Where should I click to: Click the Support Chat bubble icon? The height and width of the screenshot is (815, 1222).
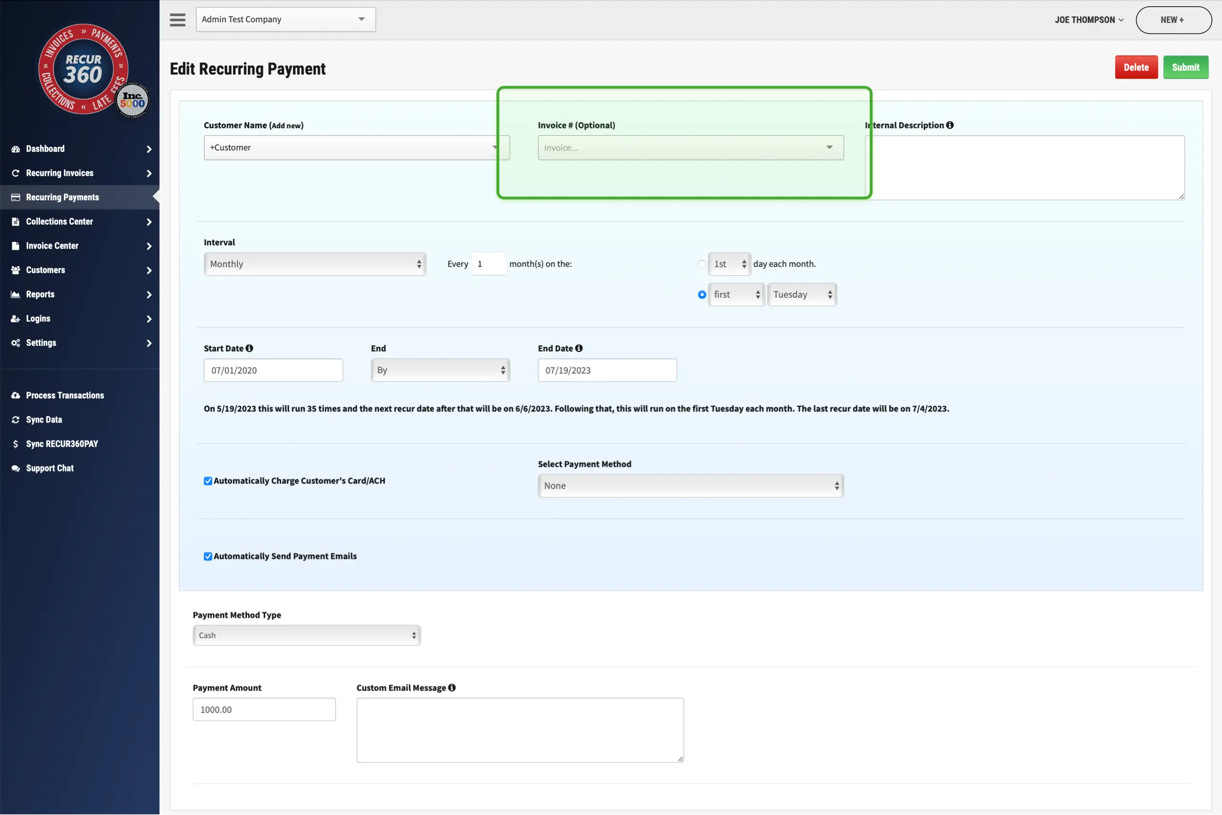pos(16,468)
